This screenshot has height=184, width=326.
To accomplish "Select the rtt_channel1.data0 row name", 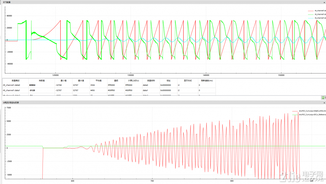I will click(x=11, y=85).
